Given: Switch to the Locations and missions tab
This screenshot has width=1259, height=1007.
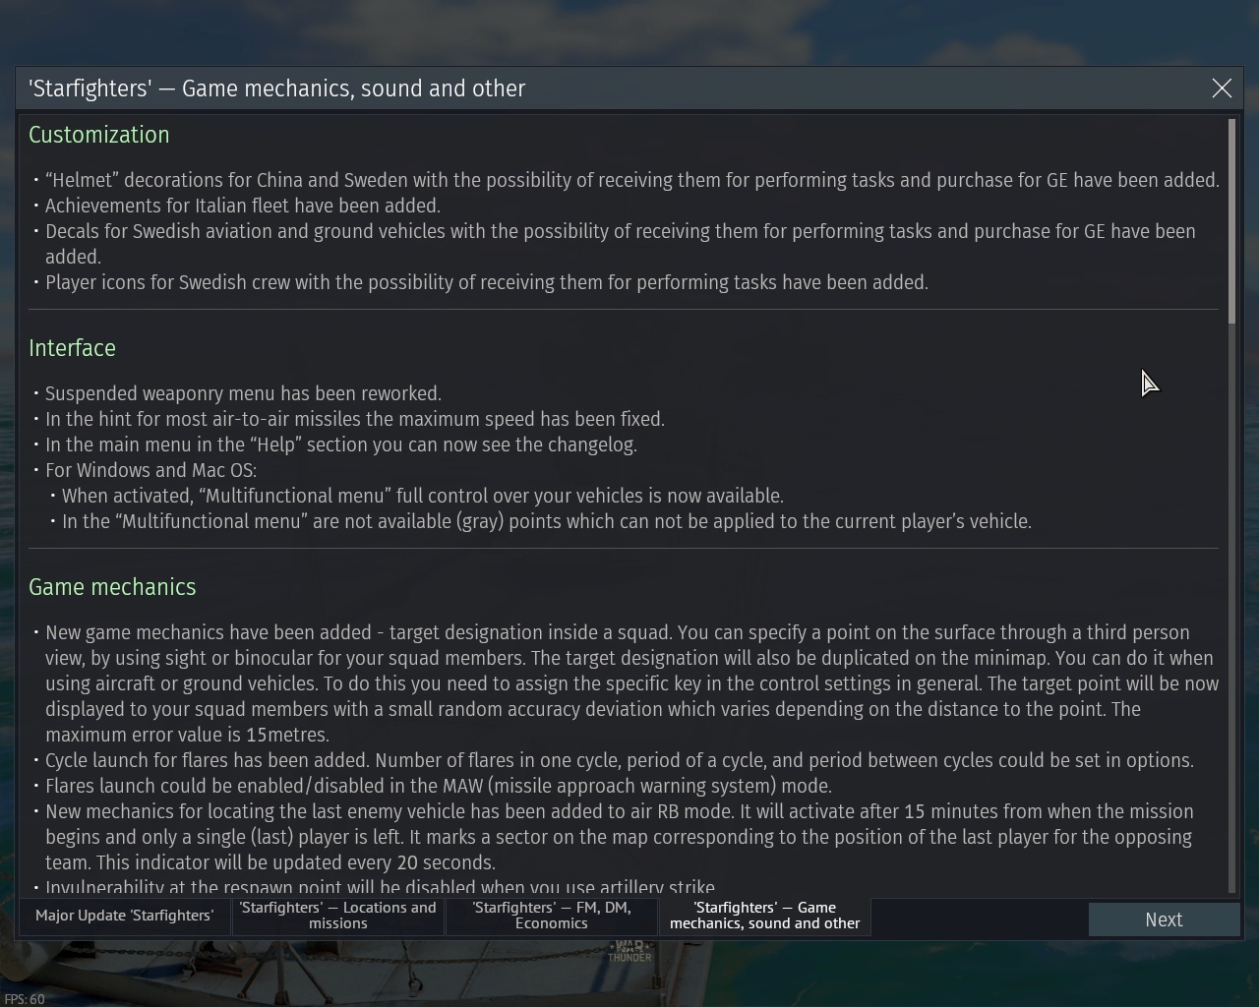Looking at the screenshot, I should coord(338,916).
